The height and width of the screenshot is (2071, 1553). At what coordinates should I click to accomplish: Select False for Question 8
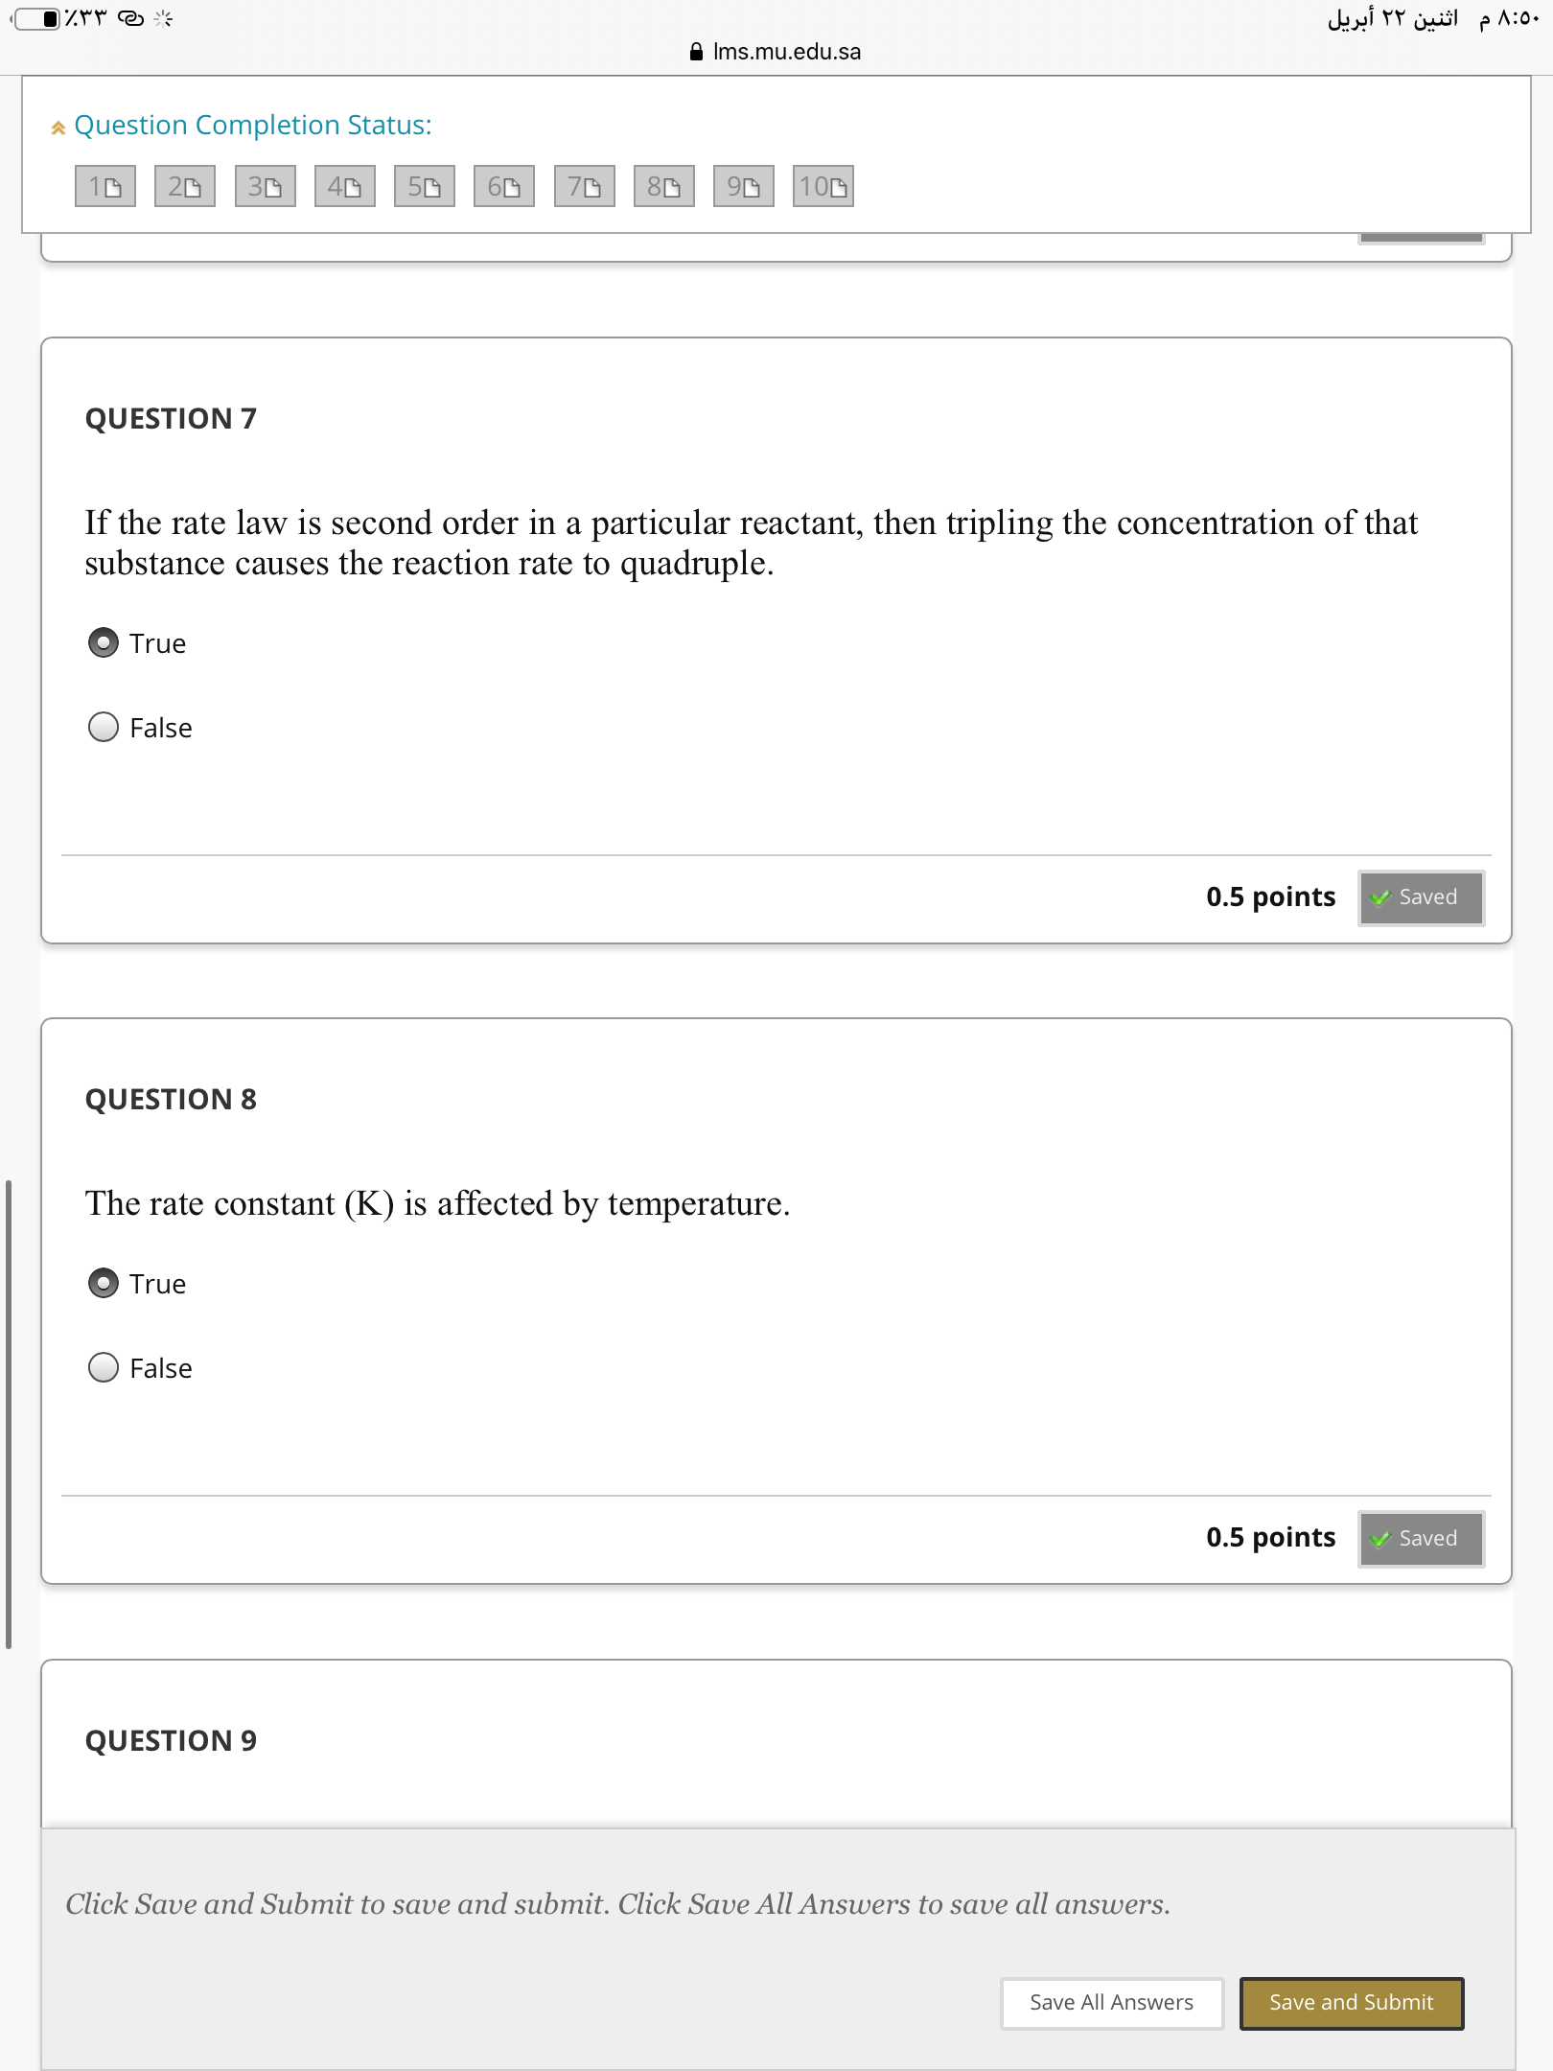103,1368
